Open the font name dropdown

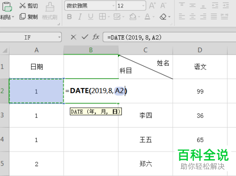pos(113,6)
